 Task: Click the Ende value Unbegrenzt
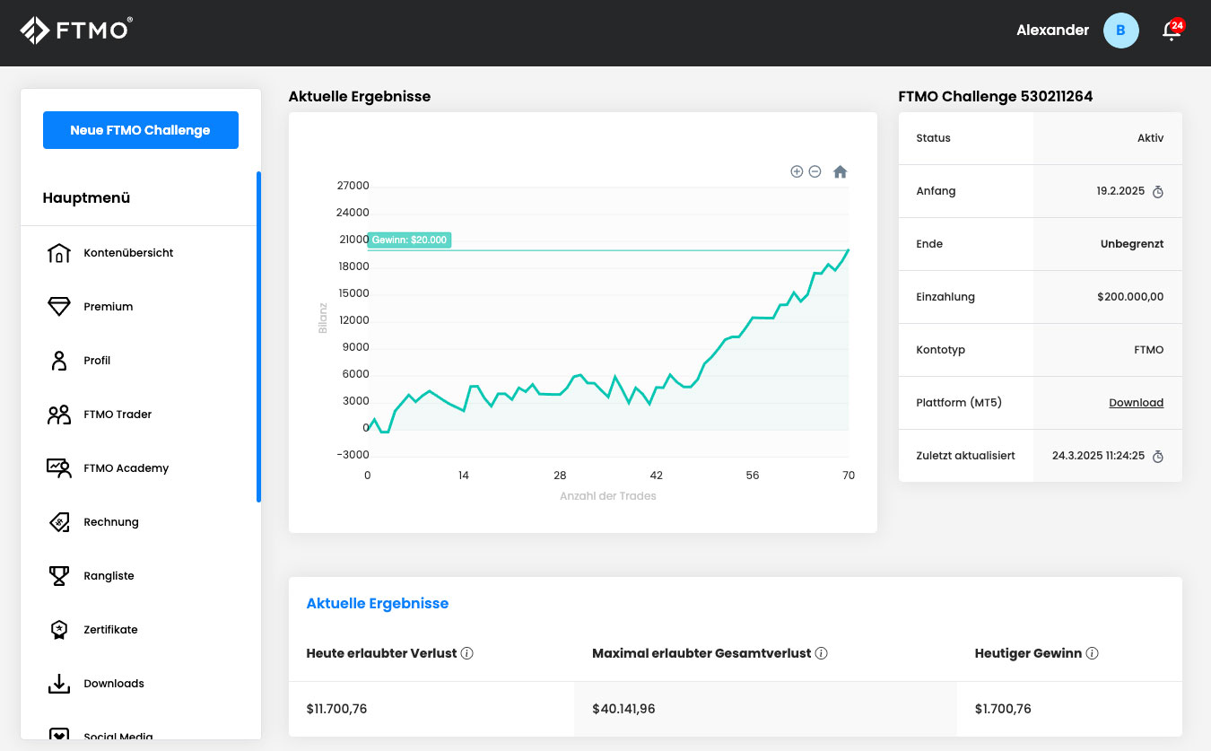pos(1132,244)
